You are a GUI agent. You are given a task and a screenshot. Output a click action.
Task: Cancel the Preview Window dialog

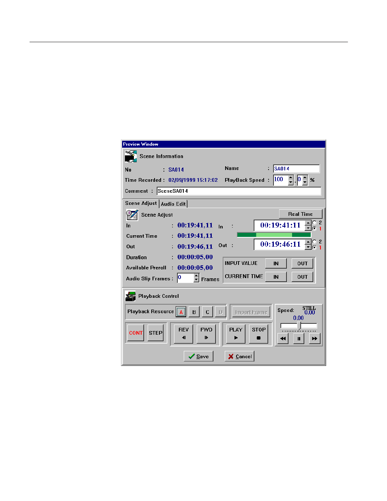tap(239, 357)
